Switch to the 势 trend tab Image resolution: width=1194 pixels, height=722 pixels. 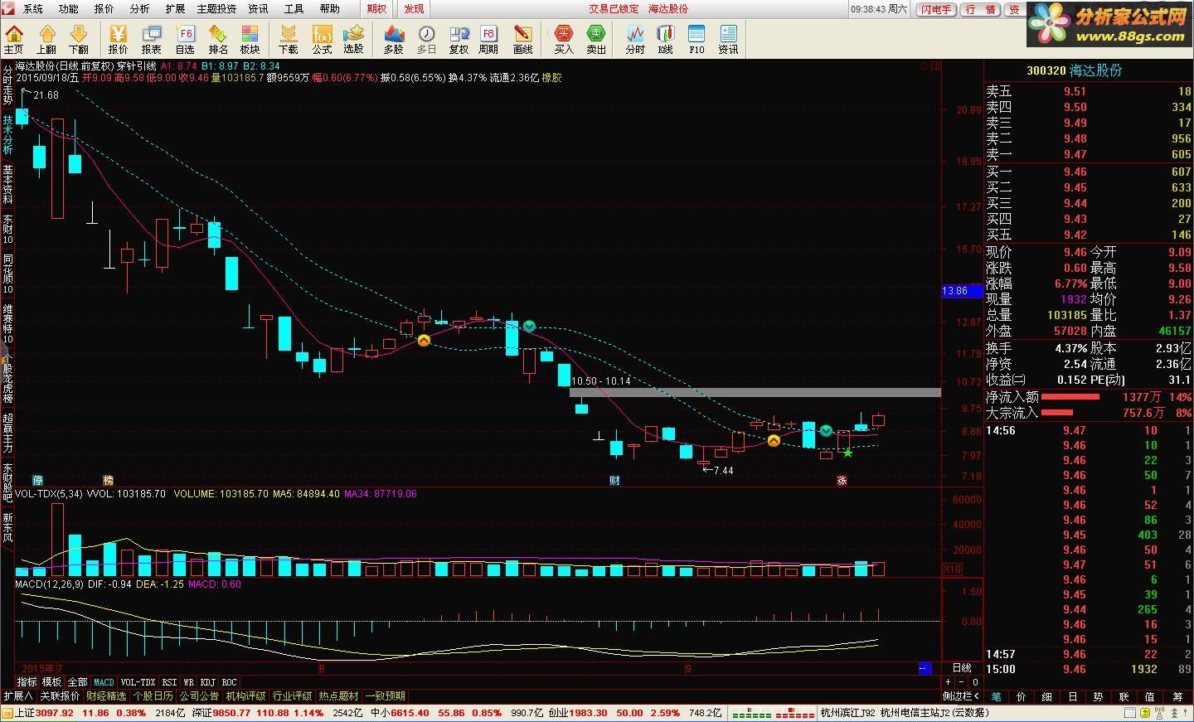point(1098,697)
